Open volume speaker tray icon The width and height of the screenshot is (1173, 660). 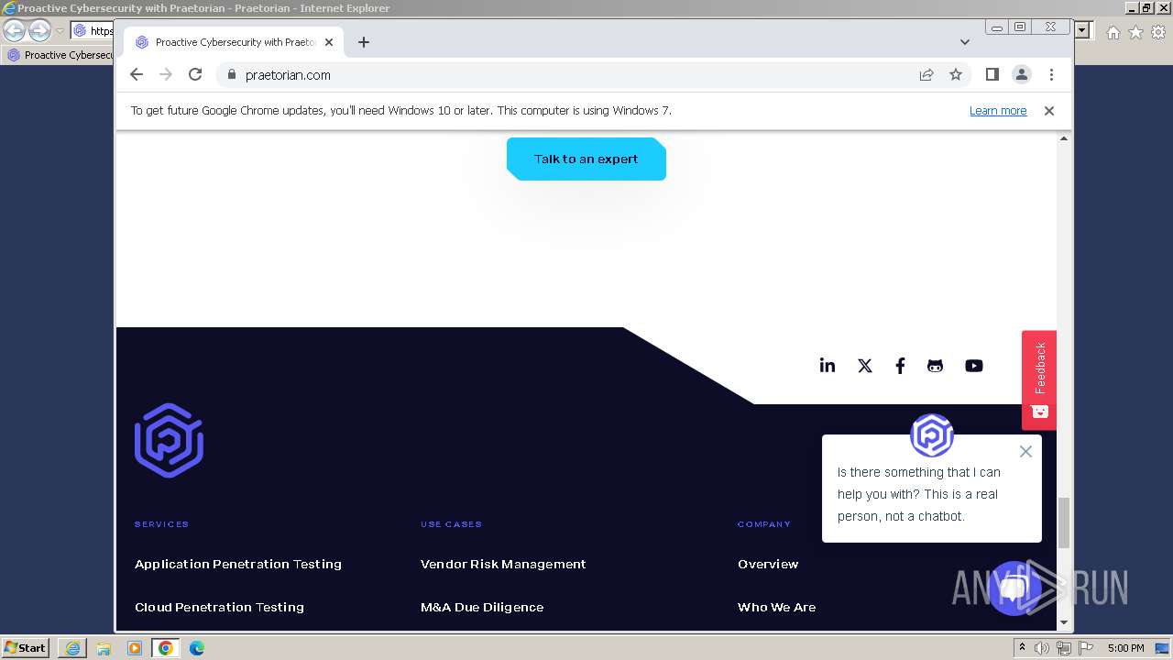point(1042,648)
